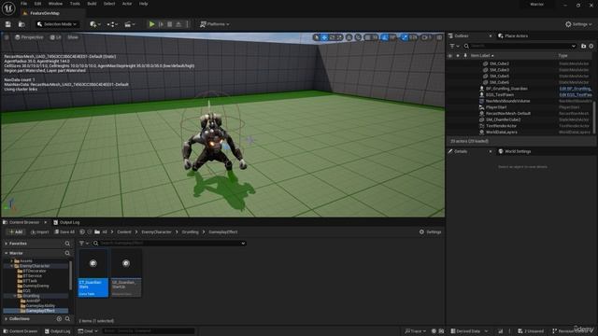Open the Outliner settings gear

click(591, 46)
